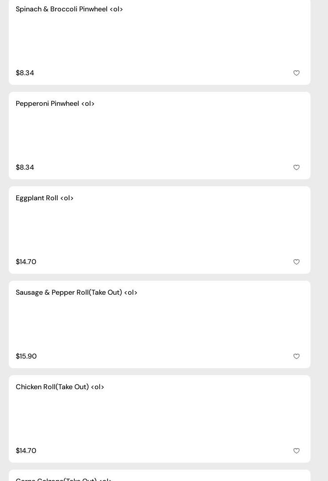Open the Spinach & Broccoli Pinwheel title
The width and height of the screenshot is (328, 481).
click(69, 9)
